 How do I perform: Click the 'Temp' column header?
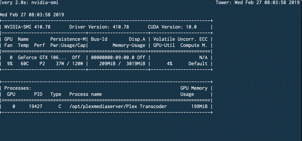23,45
